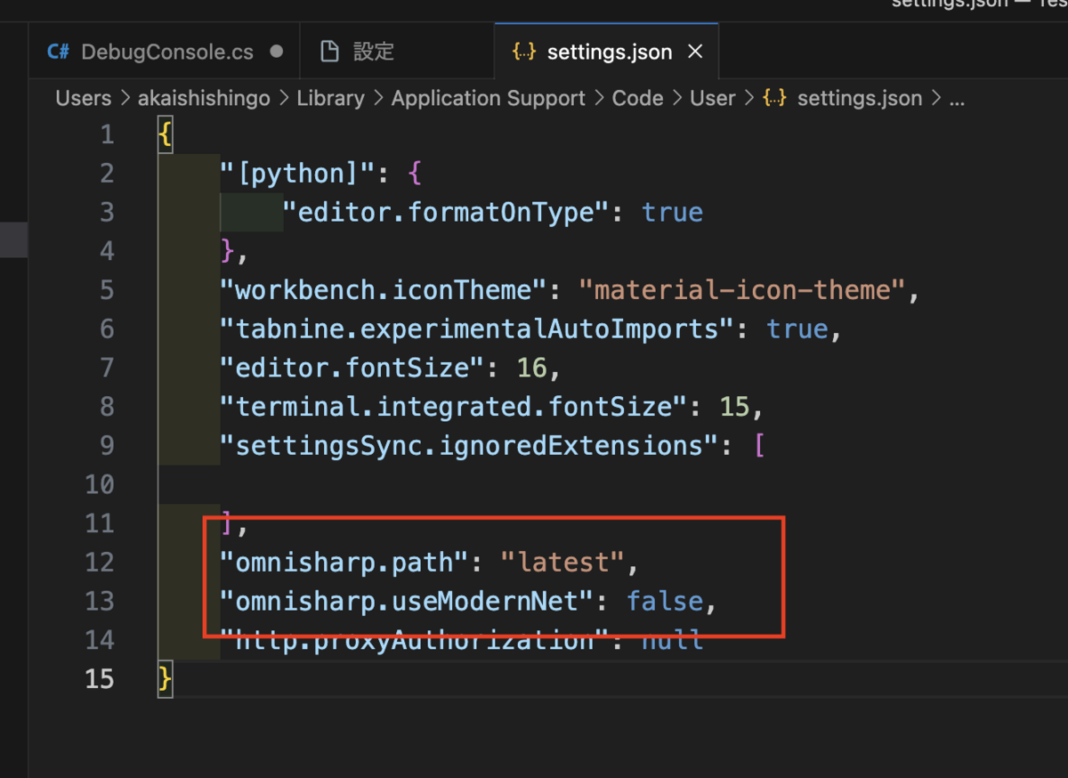Select the C# language icon on DebugConsole.cs tab
Viewport: 1068px width, 778px height.
[x=59, y=52]
